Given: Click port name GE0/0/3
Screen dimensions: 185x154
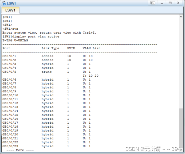Looking at the screenshot, I should point(9,64).
